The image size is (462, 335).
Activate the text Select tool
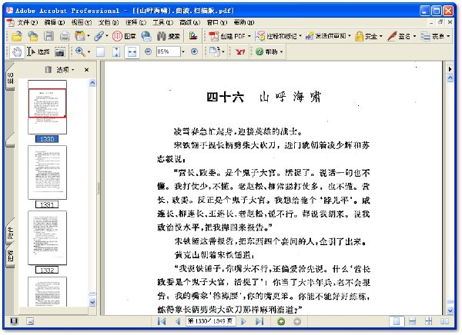click(x=38, y=52)
